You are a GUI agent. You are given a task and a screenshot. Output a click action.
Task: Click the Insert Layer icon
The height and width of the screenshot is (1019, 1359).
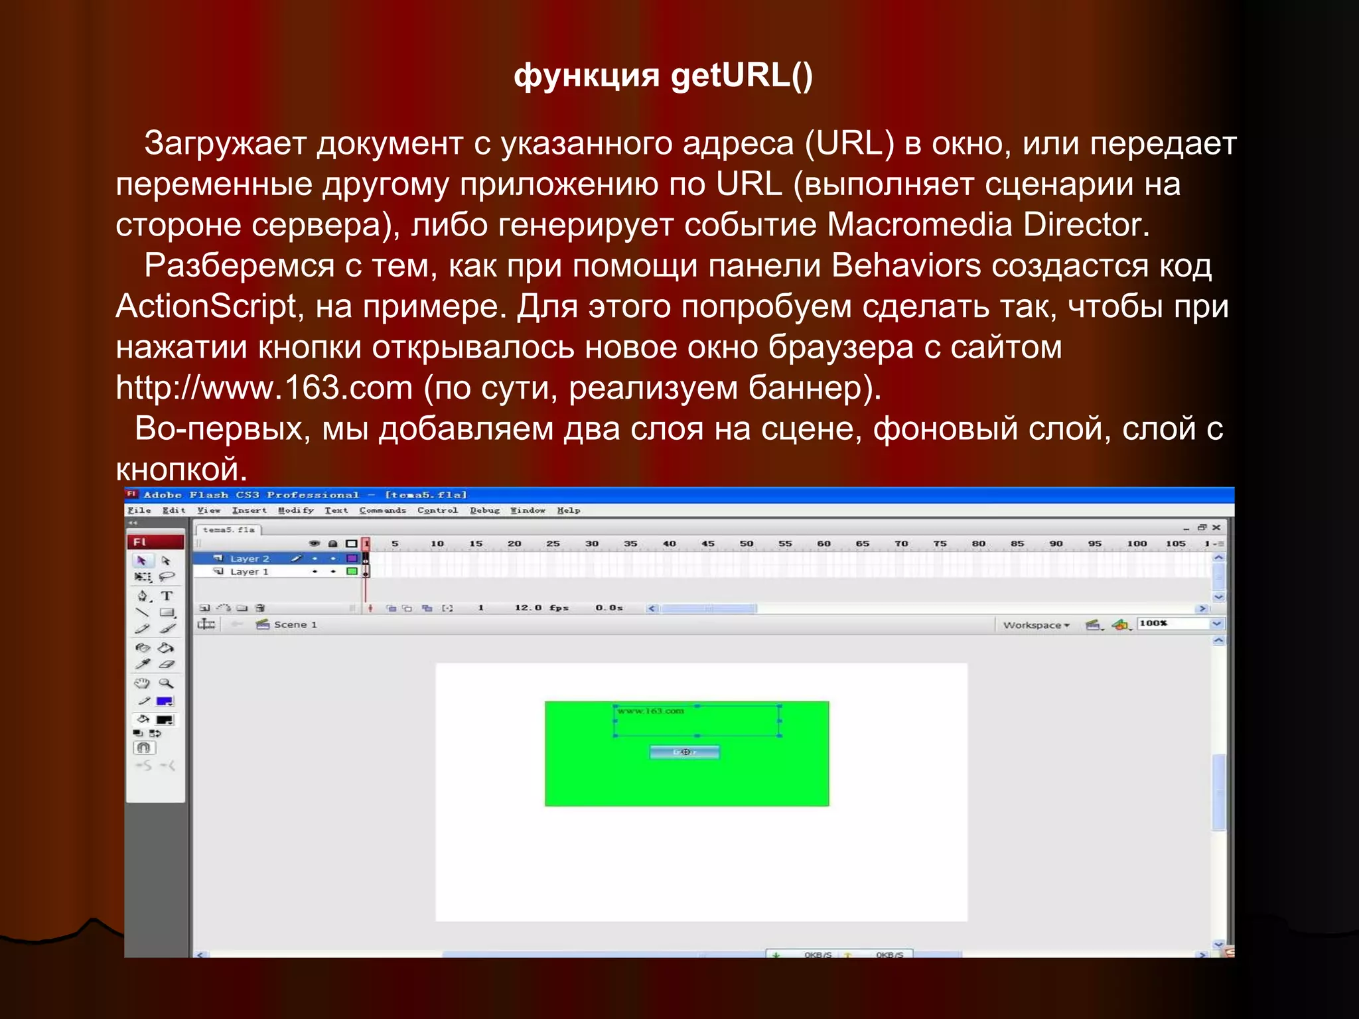[x=204, y=608]
